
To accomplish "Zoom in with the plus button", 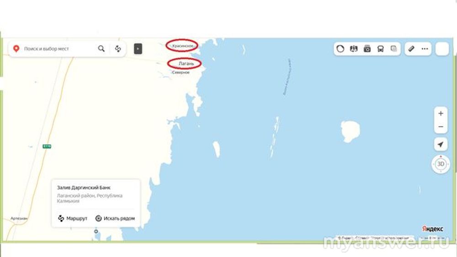I will tap(441, 114).
